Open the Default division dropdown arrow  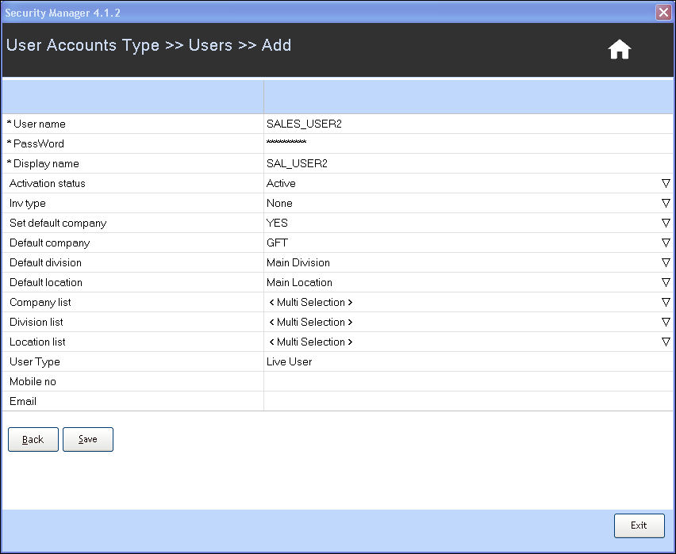(x=666, y=263)
